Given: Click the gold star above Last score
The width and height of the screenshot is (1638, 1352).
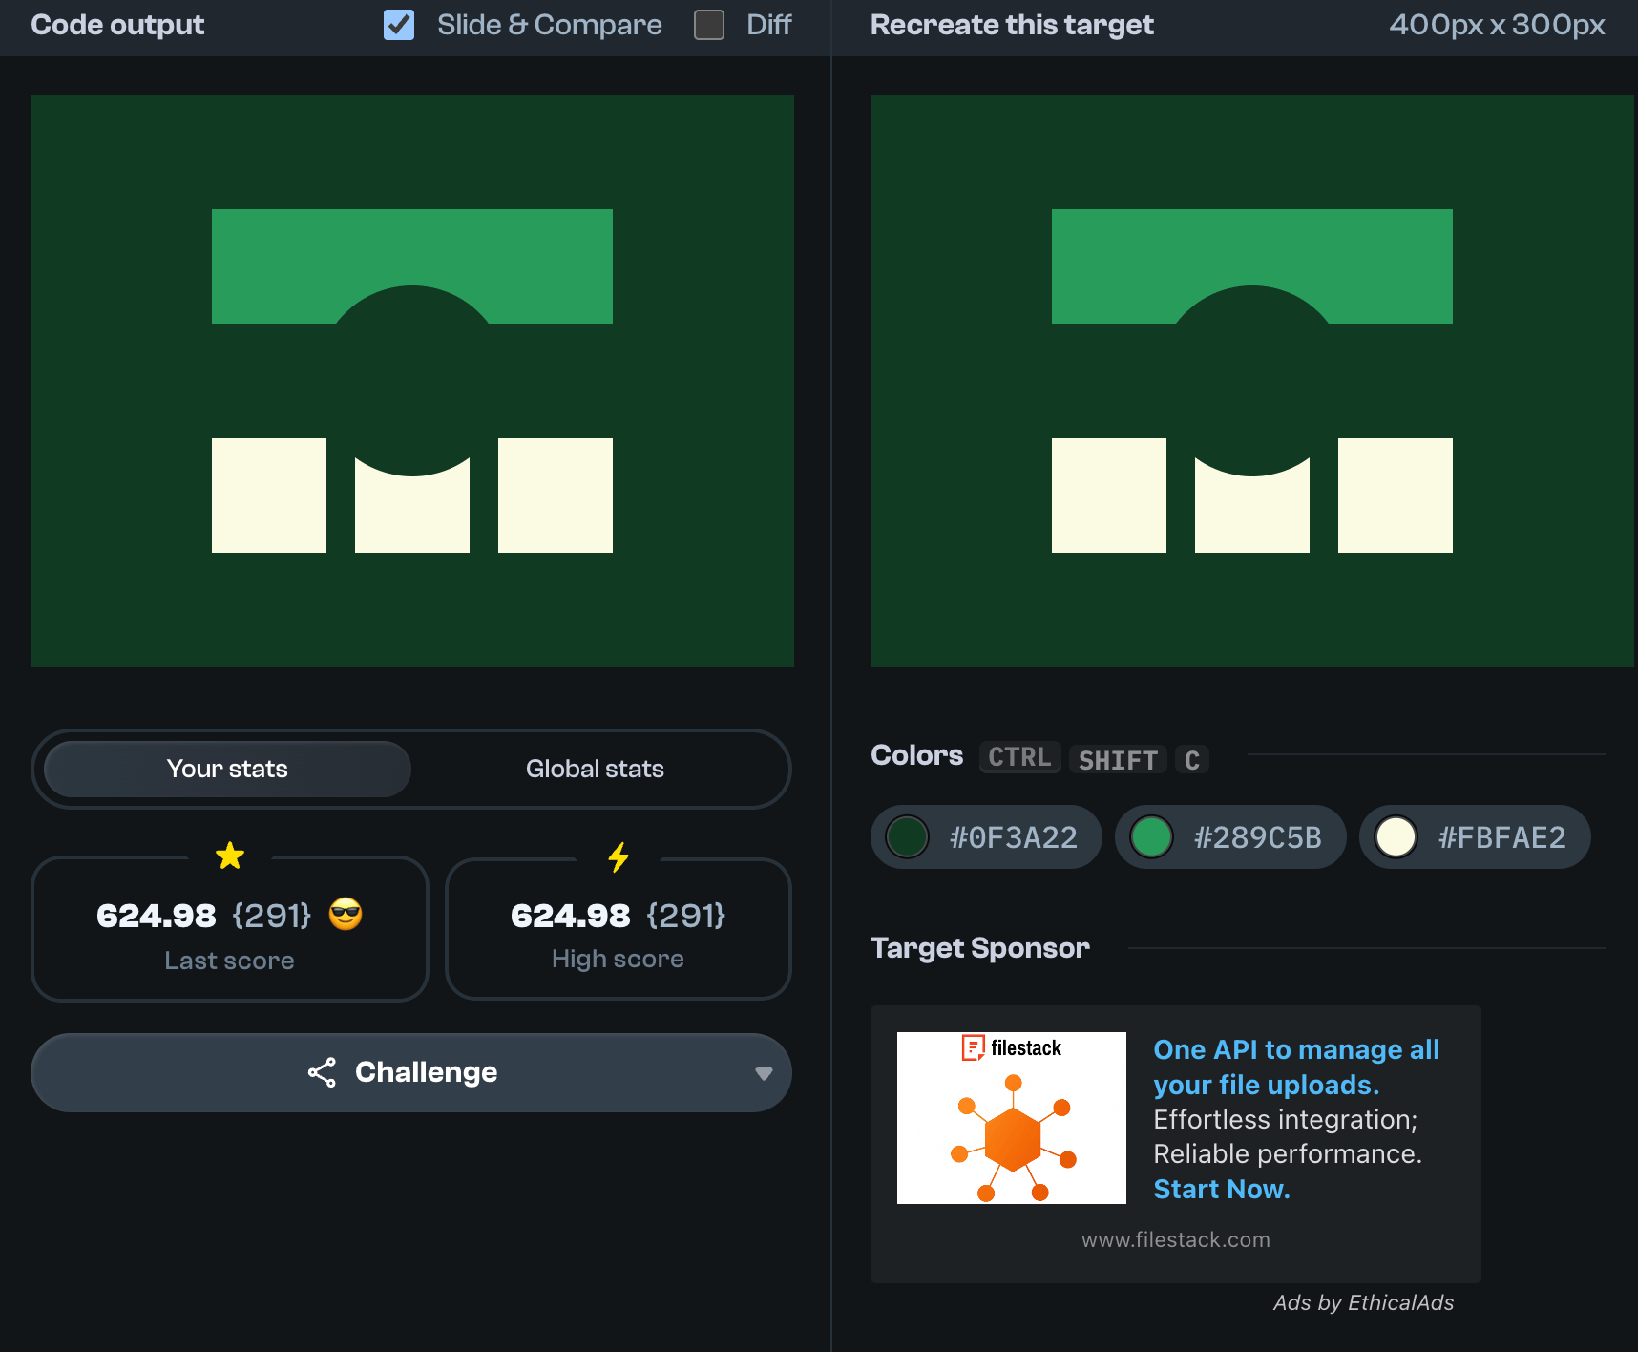Looking at the screenshot, I should [x=230, y=856].
